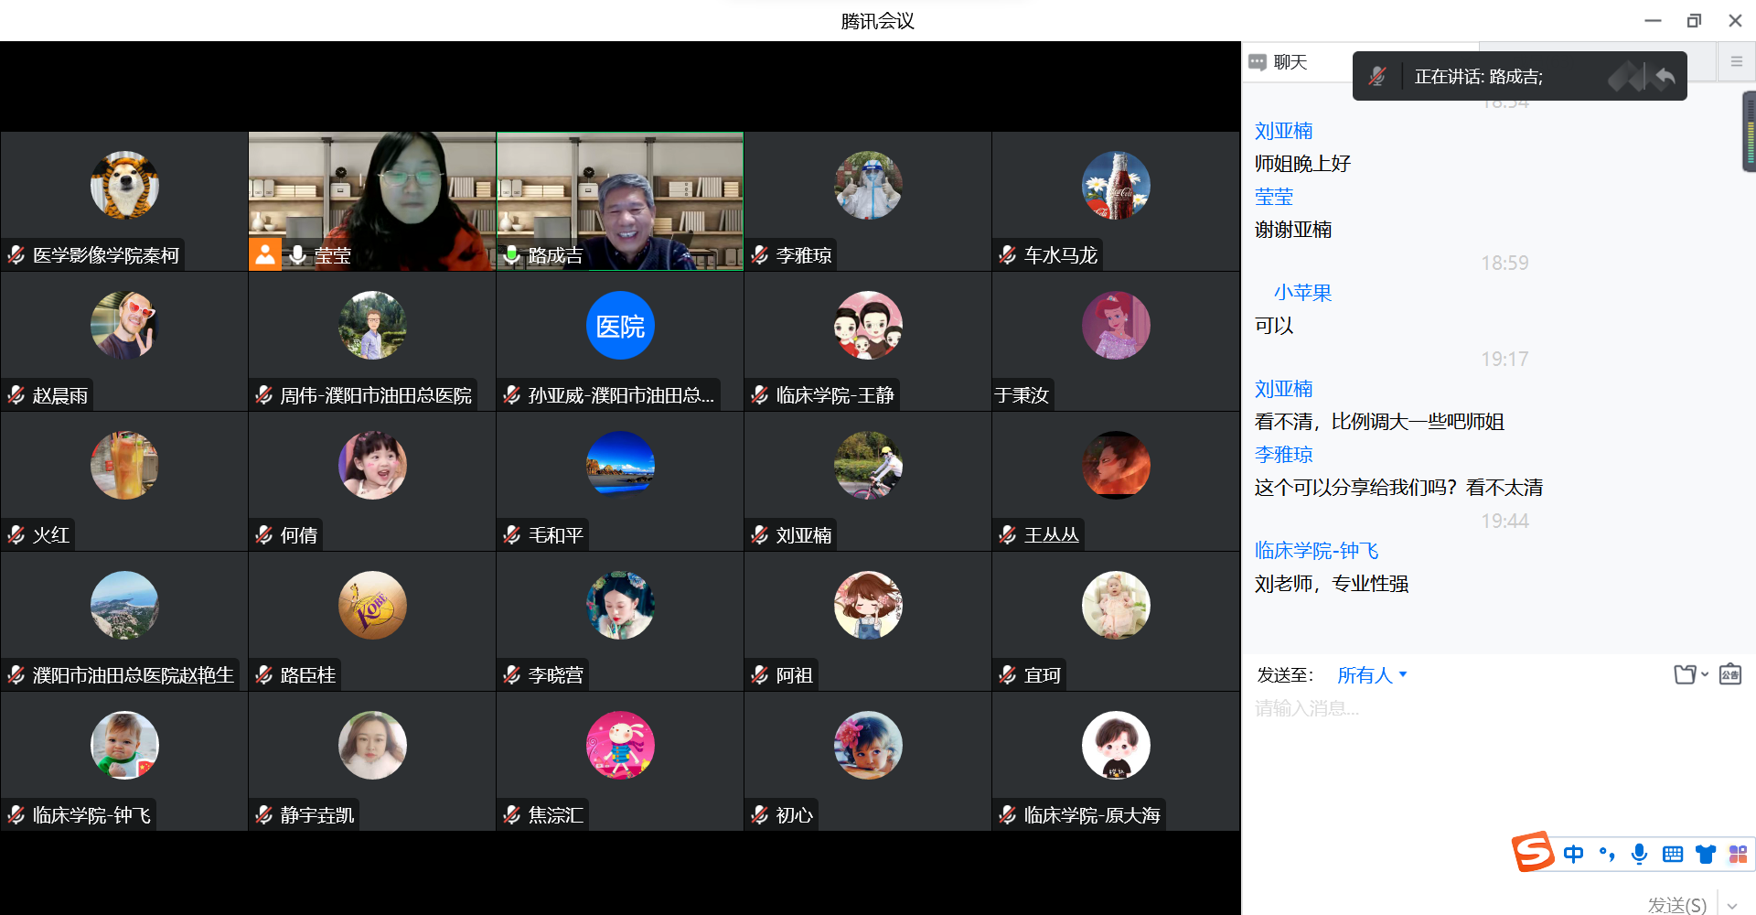Toggle Sogou 中 Chinese/English input mode
Viewport: 1756px width, 915px height.
tap(1573, 854)
